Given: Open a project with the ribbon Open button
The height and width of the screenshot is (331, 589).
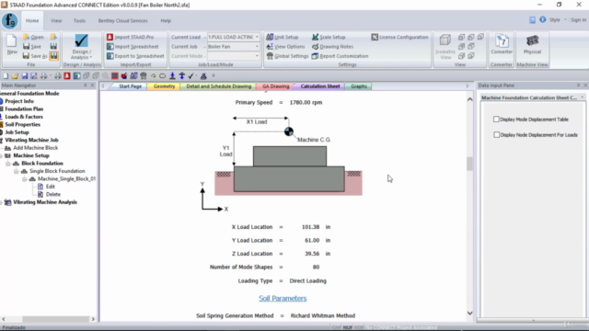Looking at the screenshot, I should click(33, 37).
